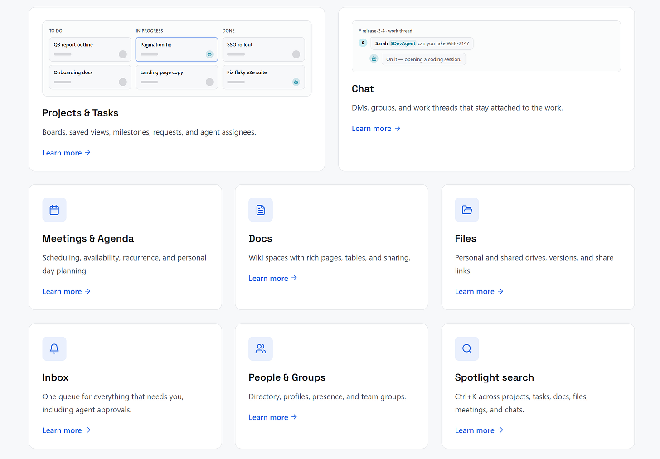660x459 pixels.
Task: Open Learn more under Projects & Tasks
Action: click(x=67, y=153)
